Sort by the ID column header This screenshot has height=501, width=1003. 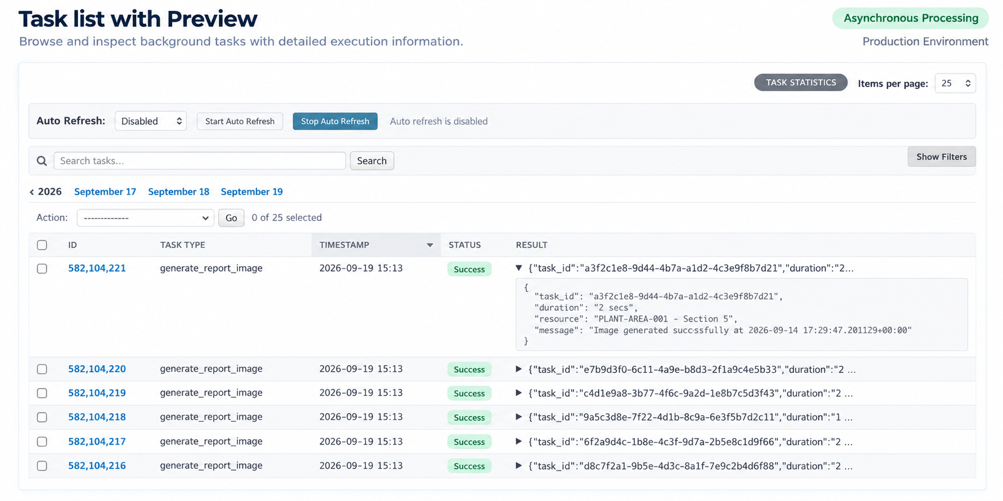coord(72,245)
